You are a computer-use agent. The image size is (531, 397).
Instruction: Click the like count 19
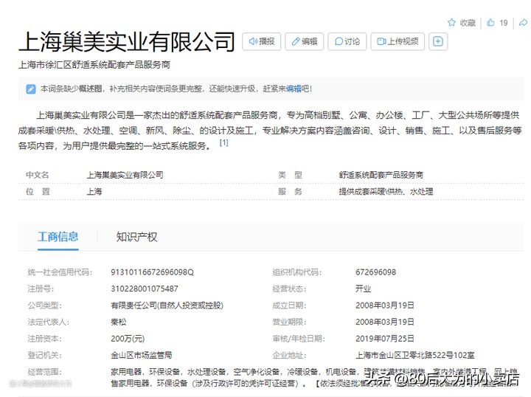point(504,23)
